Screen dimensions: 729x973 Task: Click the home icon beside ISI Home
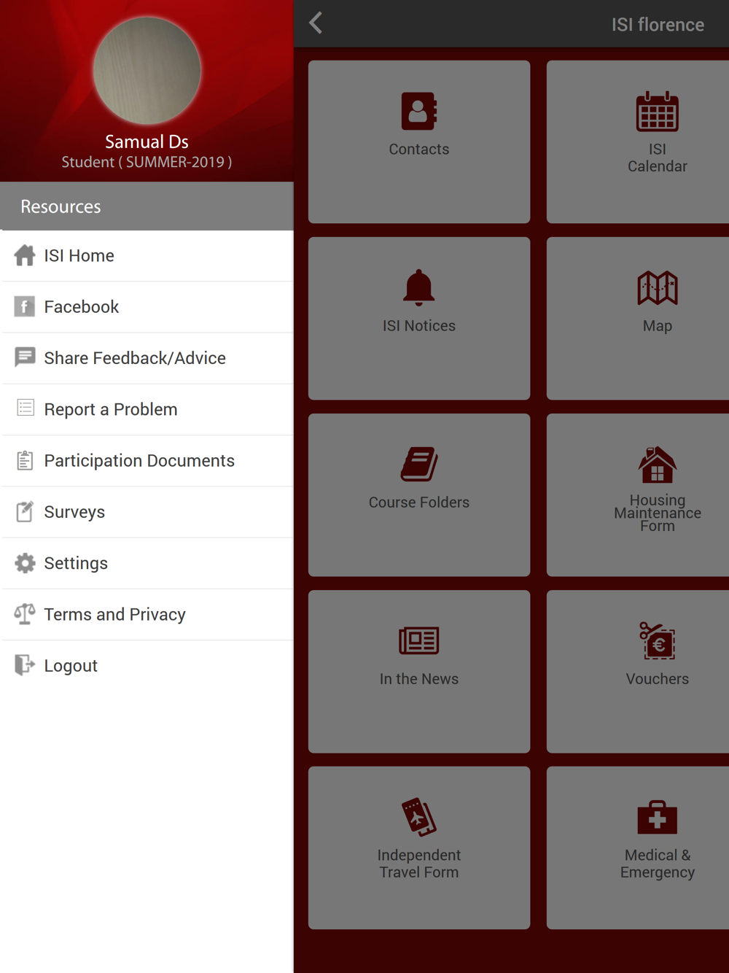[25, 255]
